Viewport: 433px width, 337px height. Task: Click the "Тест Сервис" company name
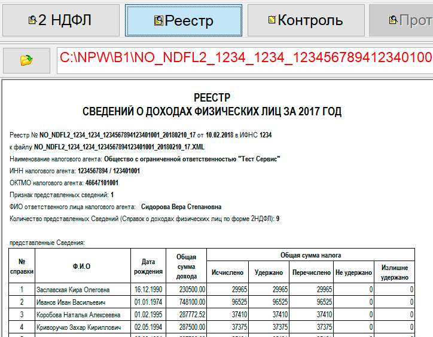(259, 159)
